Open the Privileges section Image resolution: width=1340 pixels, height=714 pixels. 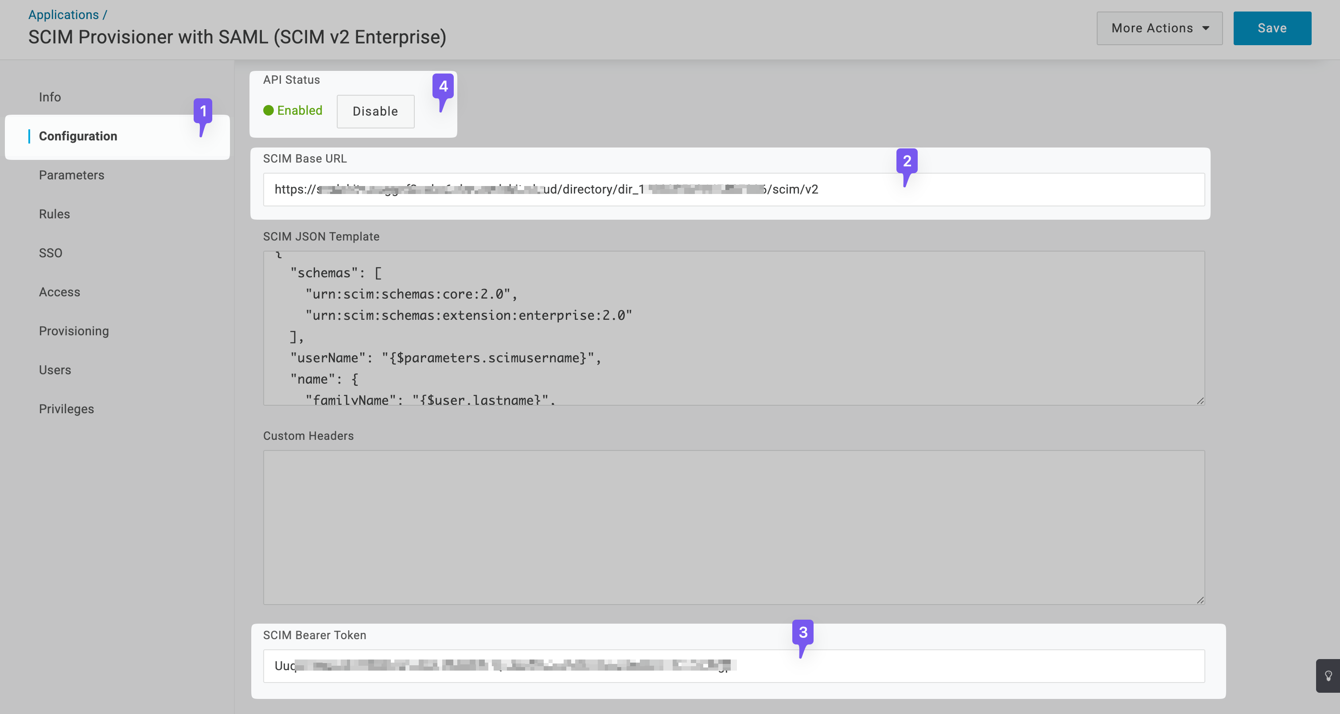tap(66, 409)
